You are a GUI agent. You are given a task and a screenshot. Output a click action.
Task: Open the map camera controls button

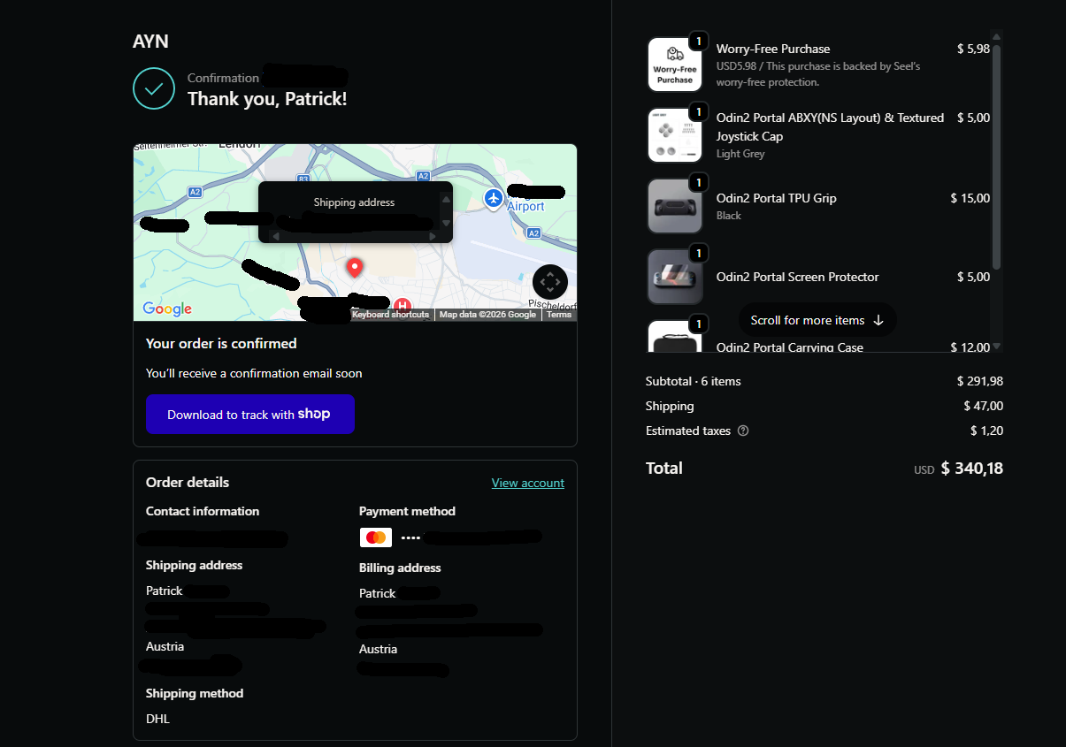550,282
